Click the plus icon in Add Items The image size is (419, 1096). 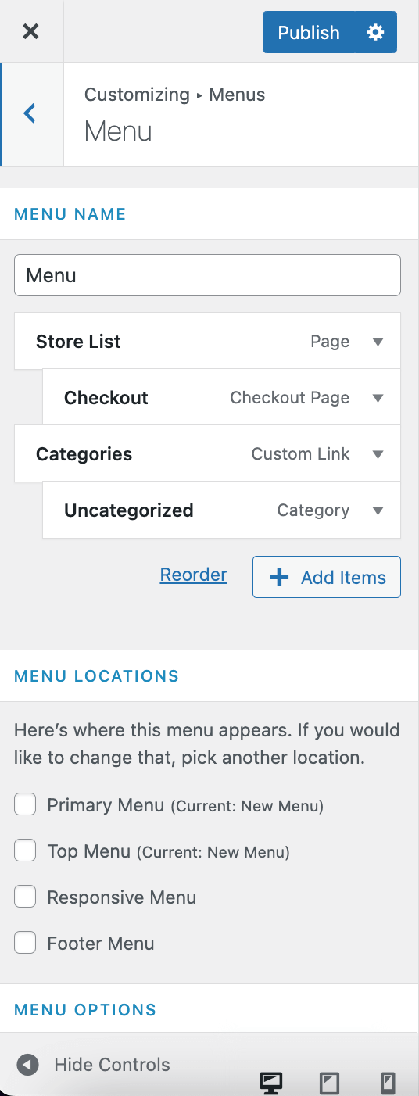[x=279, y=578]
